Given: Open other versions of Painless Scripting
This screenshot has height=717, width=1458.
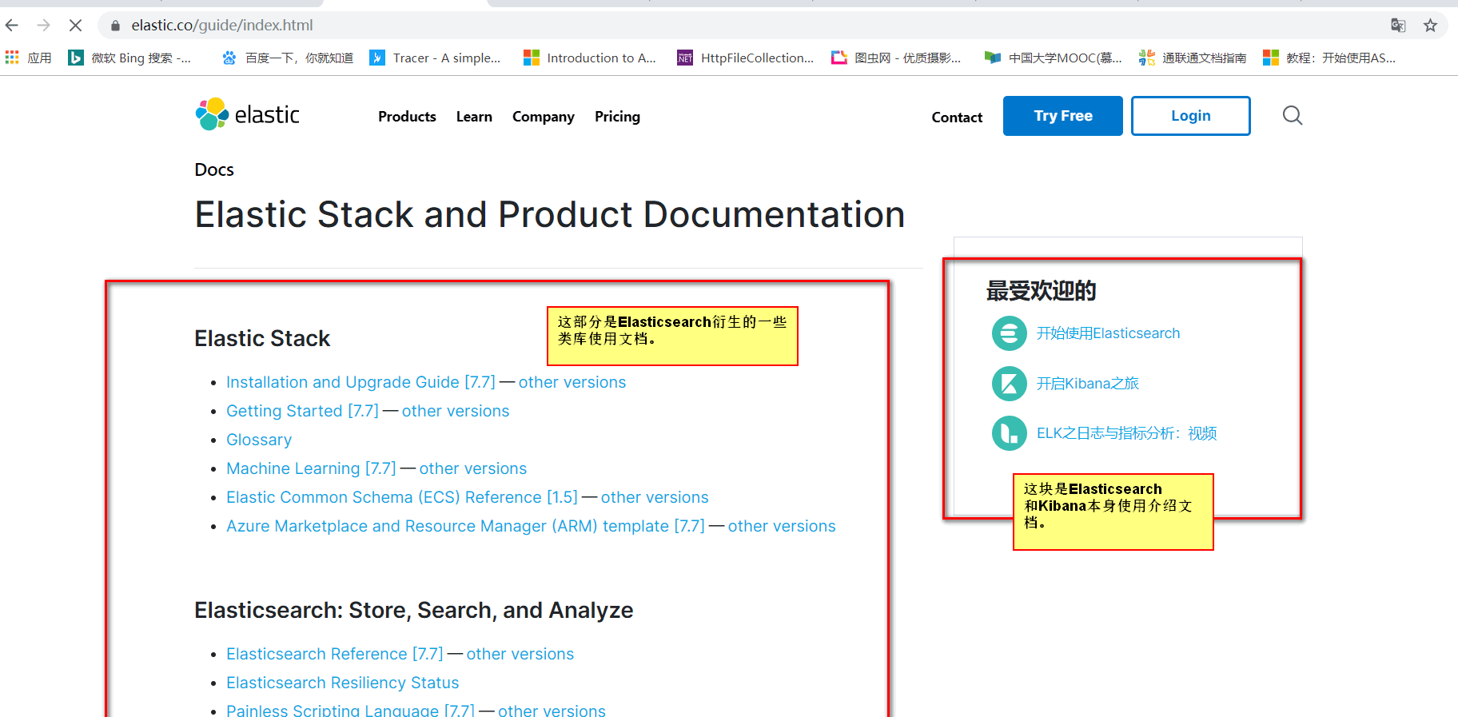Looking at the screenshot, I should 552,711.
